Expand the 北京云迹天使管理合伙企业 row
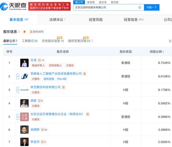Image resolution: width=172 pixels, height=147 pixels. 18,117
